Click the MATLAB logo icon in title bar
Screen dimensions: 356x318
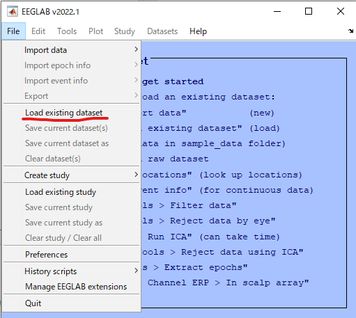13,11
